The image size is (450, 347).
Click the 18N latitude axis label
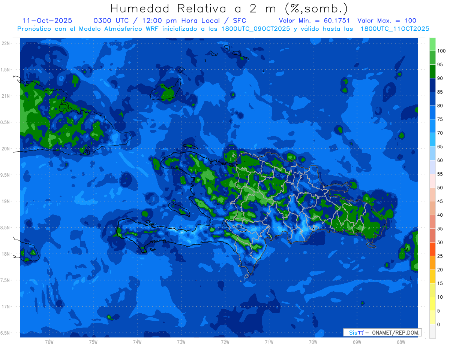click(x=6, y=254)
